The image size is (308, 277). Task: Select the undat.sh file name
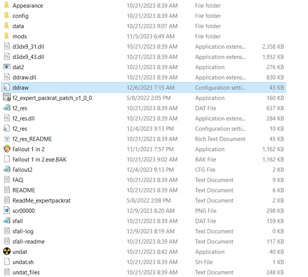pos(23,262)
